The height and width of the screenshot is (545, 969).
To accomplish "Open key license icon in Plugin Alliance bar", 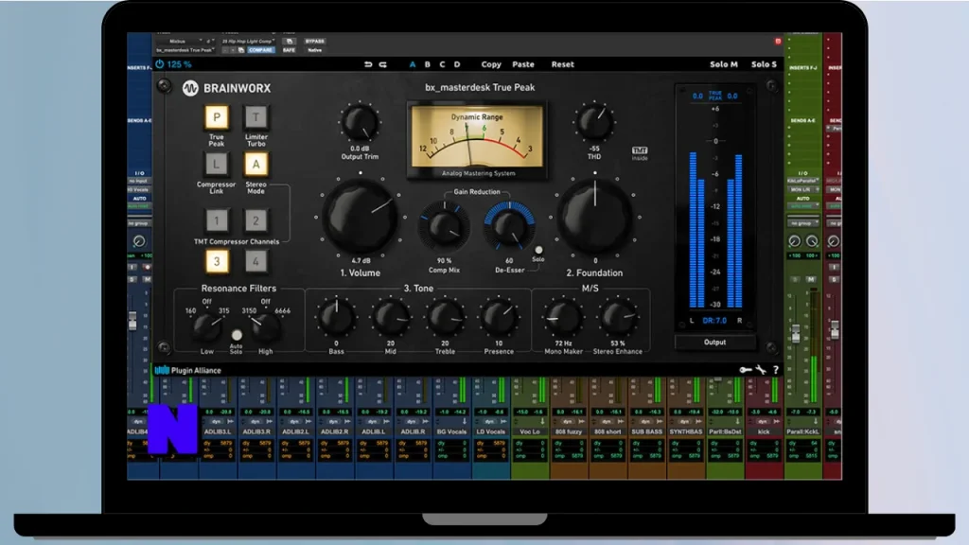I will [746, 370].
